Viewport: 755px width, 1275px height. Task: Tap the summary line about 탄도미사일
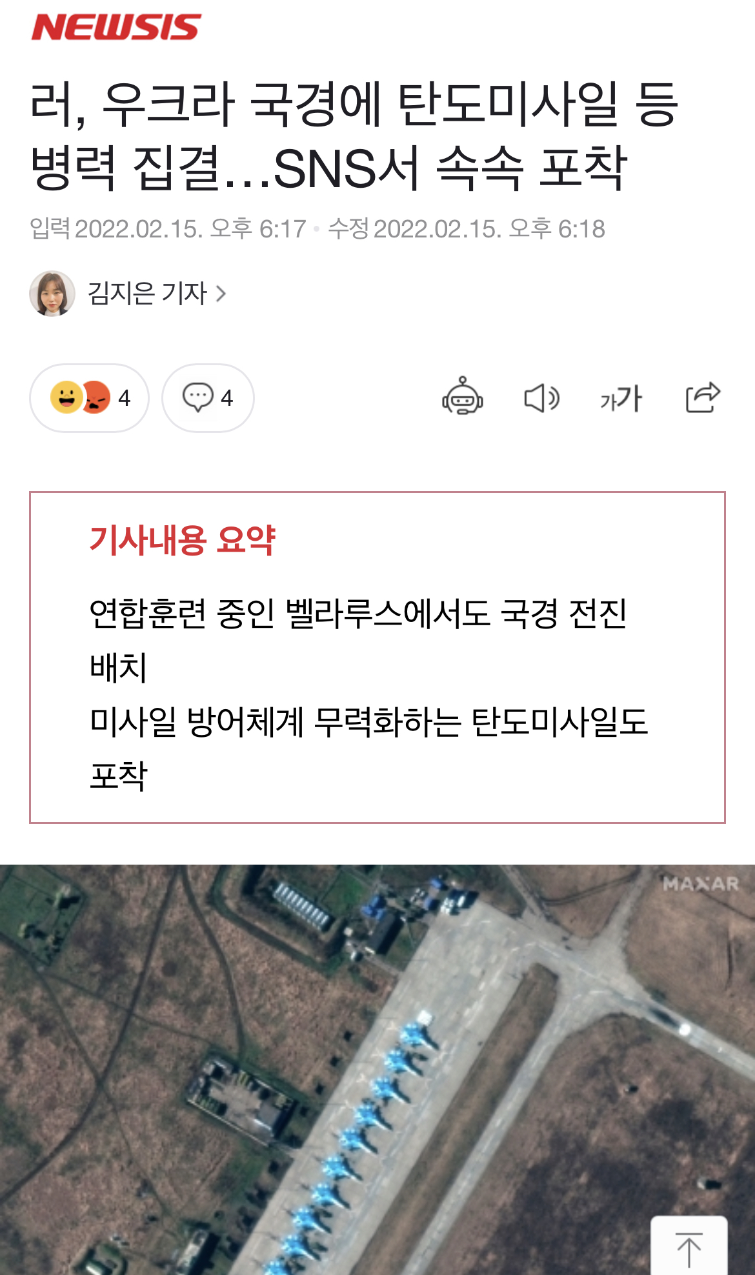tap(368, 748)
